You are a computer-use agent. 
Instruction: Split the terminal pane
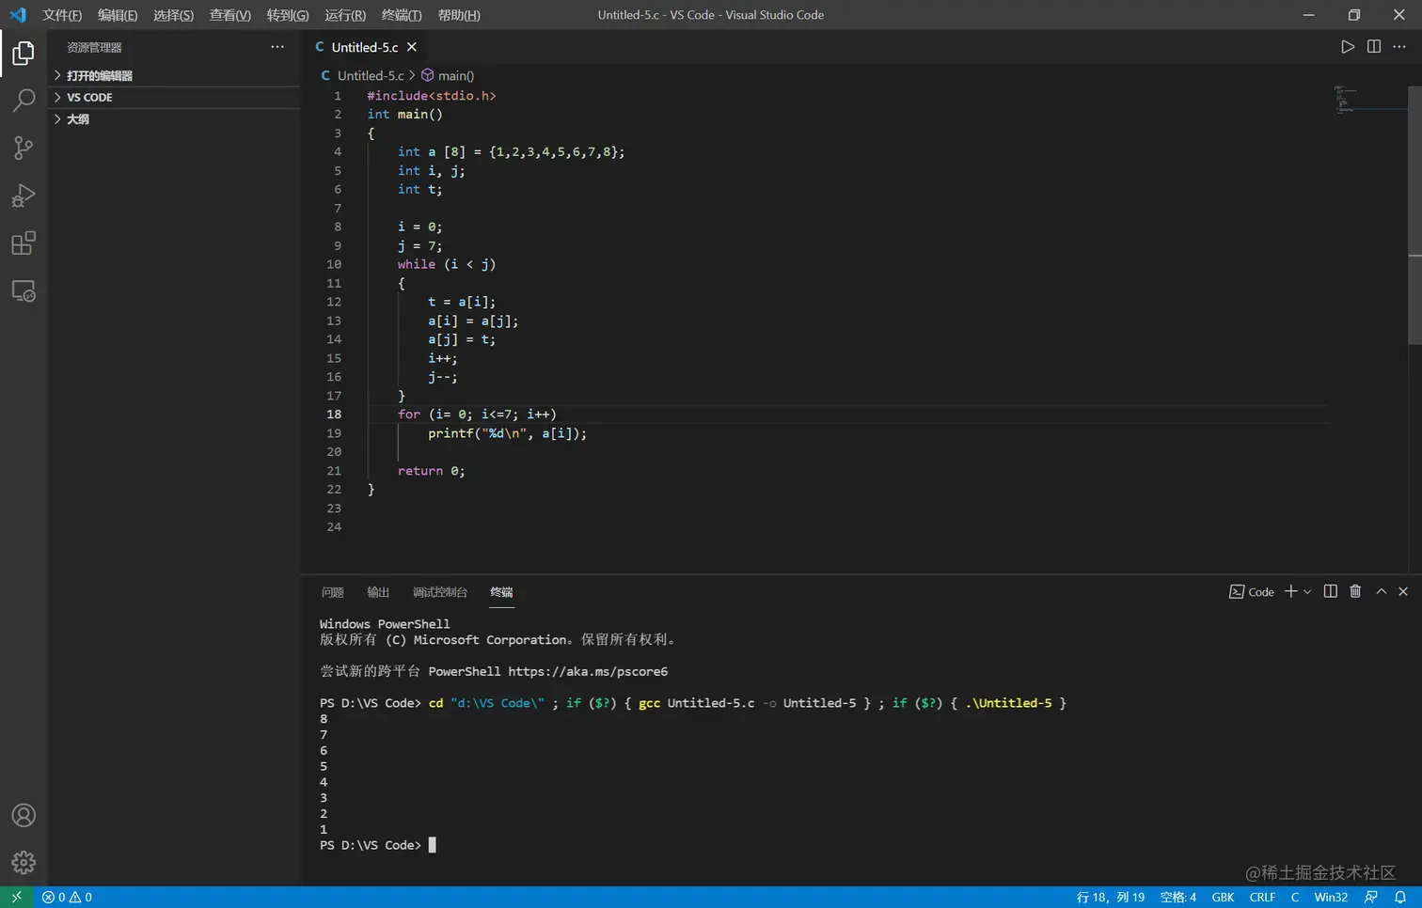pos(1331,591)
